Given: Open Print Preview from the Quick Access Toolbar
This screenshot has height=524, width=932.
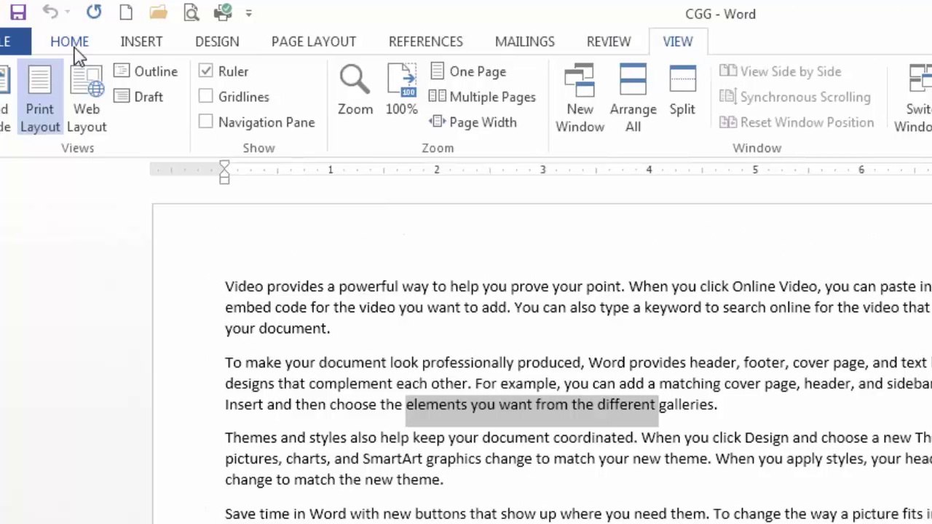Looking at the screenshot, I should [x=191, y=12].
